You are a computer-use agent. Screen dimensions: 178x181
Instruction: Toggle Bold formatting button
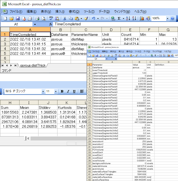pyautogui.click(x=62, y=91)
